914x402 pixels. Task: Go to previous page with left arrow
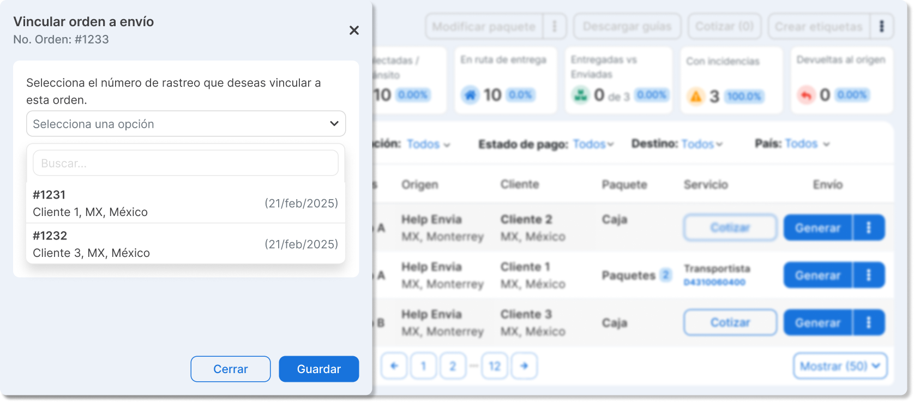(394, 366)
